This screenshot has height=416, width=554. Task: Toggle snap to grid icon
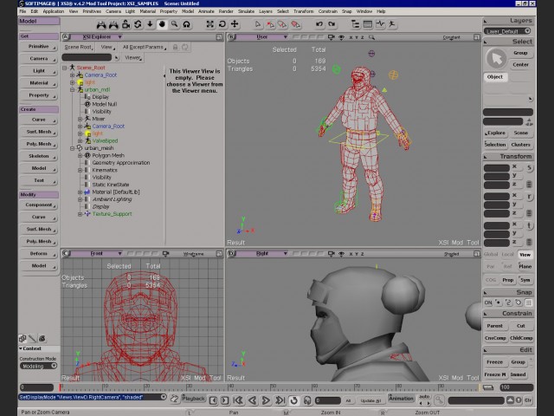[x=529, y=302]
